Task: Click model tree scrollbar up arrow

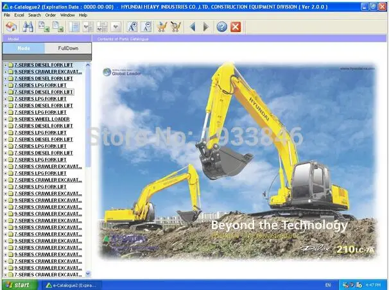Action: coord(88,65)
